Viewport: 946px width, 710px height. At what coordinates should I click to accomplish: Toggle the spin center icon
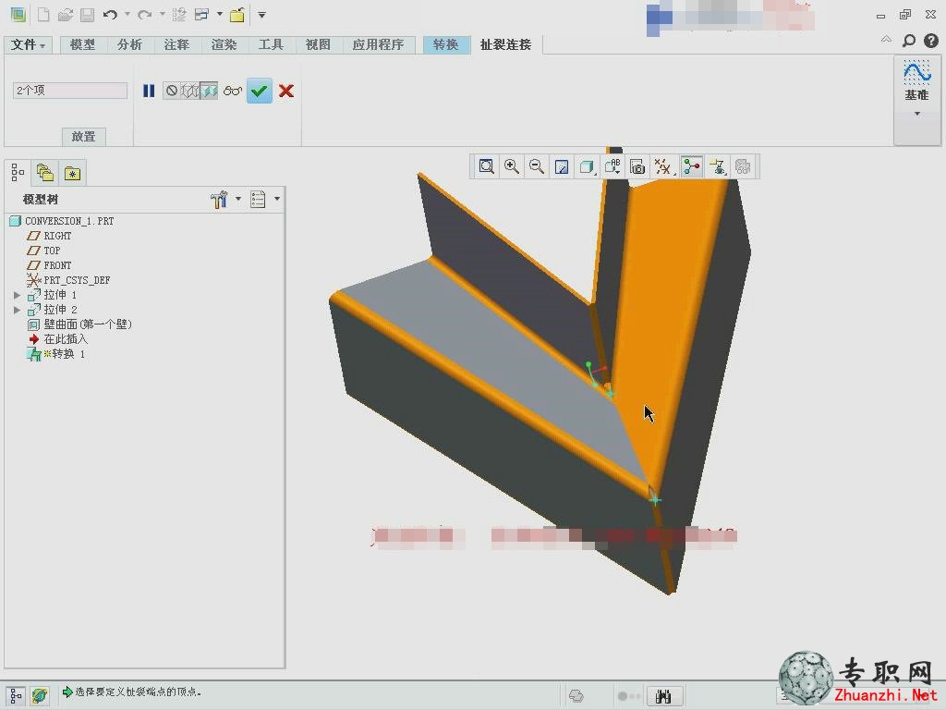[x=691, y=166]
